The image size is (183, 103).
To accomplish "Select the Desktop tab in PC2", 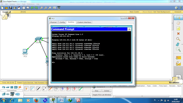I will click(71, 22).
